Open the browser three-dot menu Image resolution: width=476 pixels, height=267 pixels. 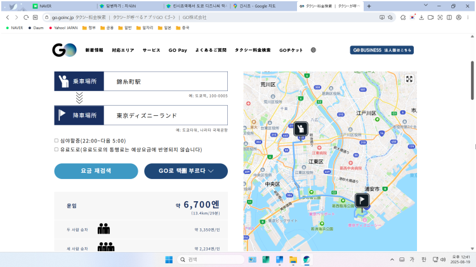(x=468, y=17)
